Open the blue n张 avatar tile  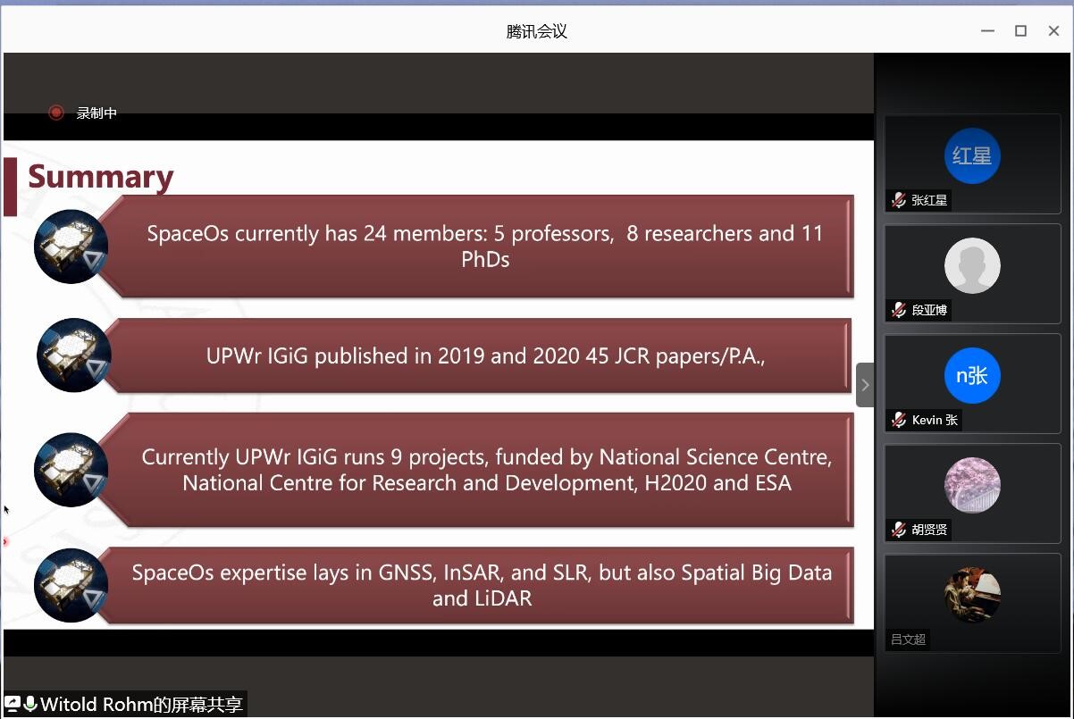pyautogui.click(x=971, y=376)
